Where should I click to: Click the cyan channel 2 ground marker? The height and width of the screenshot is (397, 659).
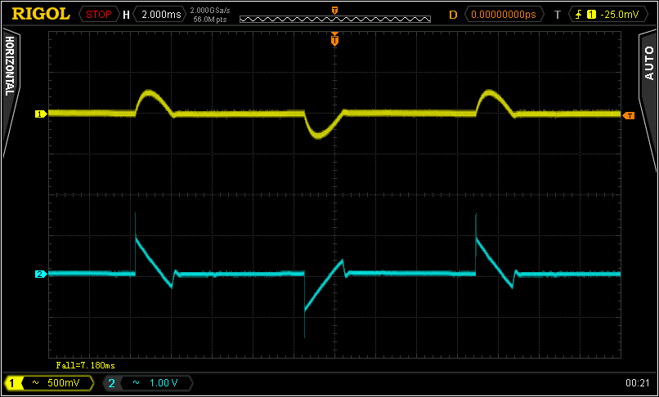pos(41,274)
